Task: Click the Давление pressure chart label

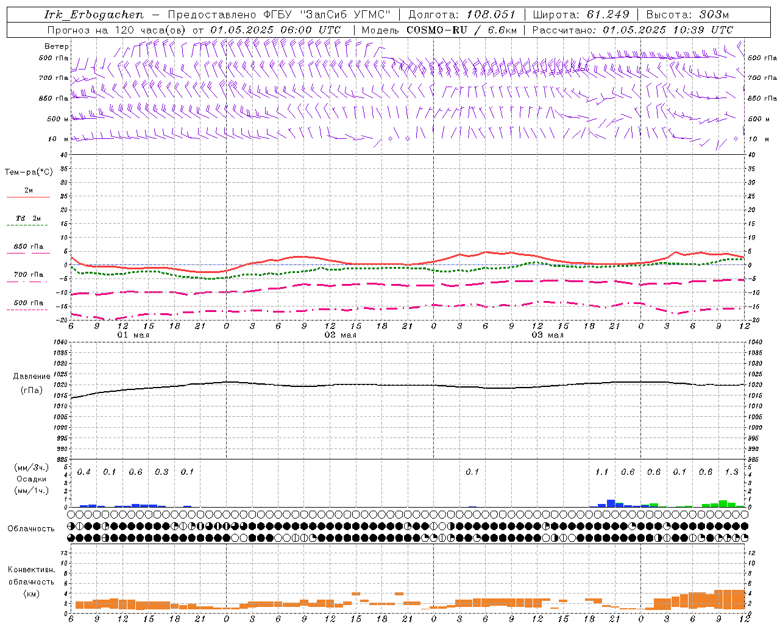Action: (x=32, y=377)
